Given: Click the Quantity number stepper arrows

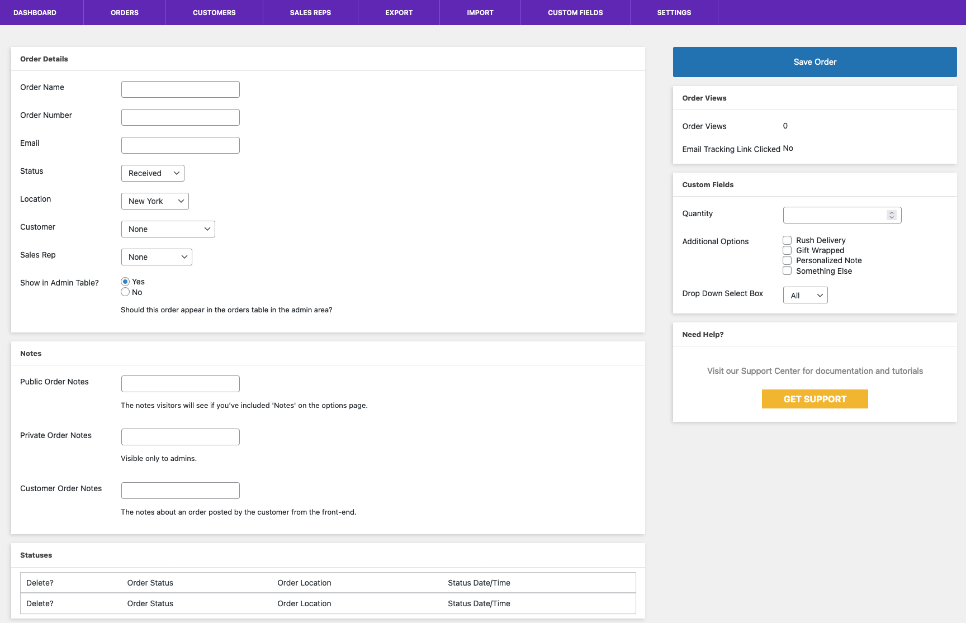Looking at the screenshot, I should click(892, 215).
